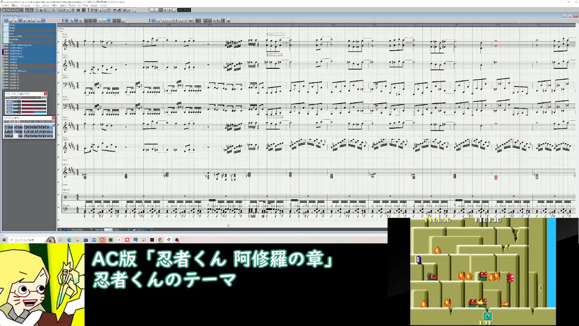Open File Explorer from the taskbar
Screen dimensions: 579x326
point(78,240)
